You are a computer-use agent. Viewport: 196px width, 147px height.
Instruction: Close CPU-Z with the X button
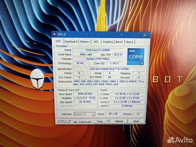click(x=145, y=35)
